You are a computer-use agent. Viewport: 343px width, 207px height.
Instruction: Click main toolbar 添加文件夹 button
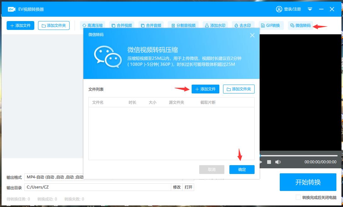coord(54,25)
